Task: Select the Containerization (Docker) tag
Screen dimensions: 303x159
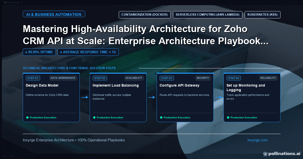Action: click(x=144, y=15)
